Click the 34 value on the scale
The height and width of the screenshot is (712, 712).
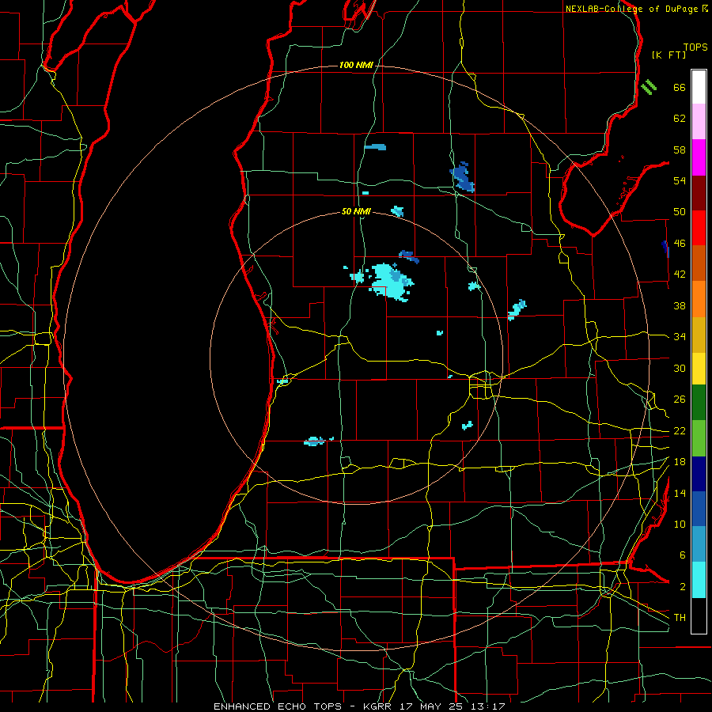tap(680, 337)
